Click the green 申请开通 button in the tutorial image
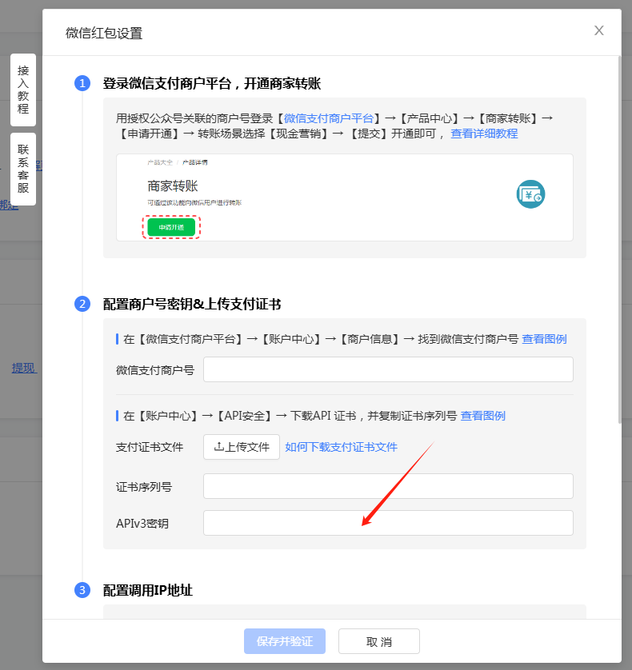The width and height of the screenshot is (632, 670). [x=171, y=227]
